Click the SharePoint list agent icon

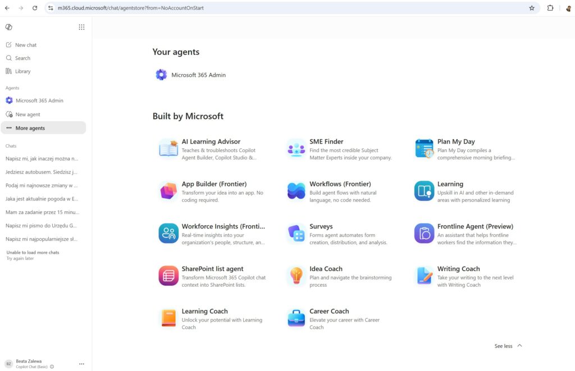point(168,276)
